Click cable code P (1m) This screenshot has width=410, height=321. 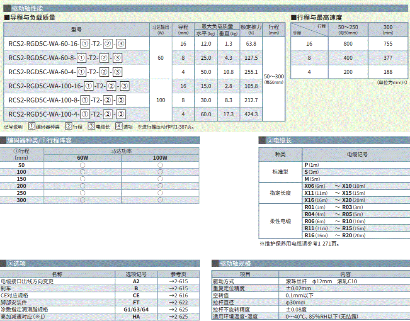click(x=312, y=165)
